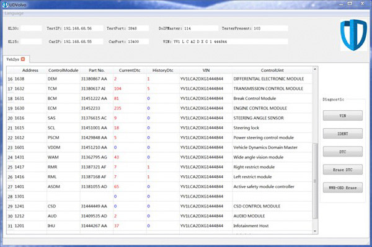The width and height of the screenshot is (372, 247).
Task: Click the VIN field at the top
Action: (x=230, y=41)
